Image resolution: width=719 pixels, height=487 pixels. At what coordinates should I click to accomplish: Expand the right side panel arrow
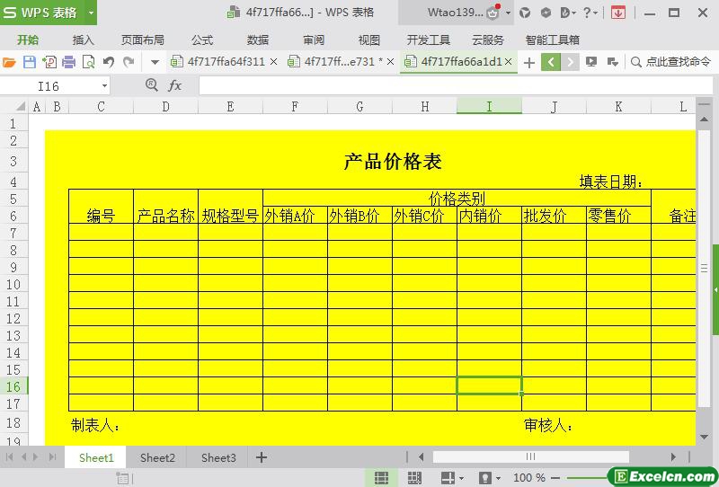coord(715,290)
